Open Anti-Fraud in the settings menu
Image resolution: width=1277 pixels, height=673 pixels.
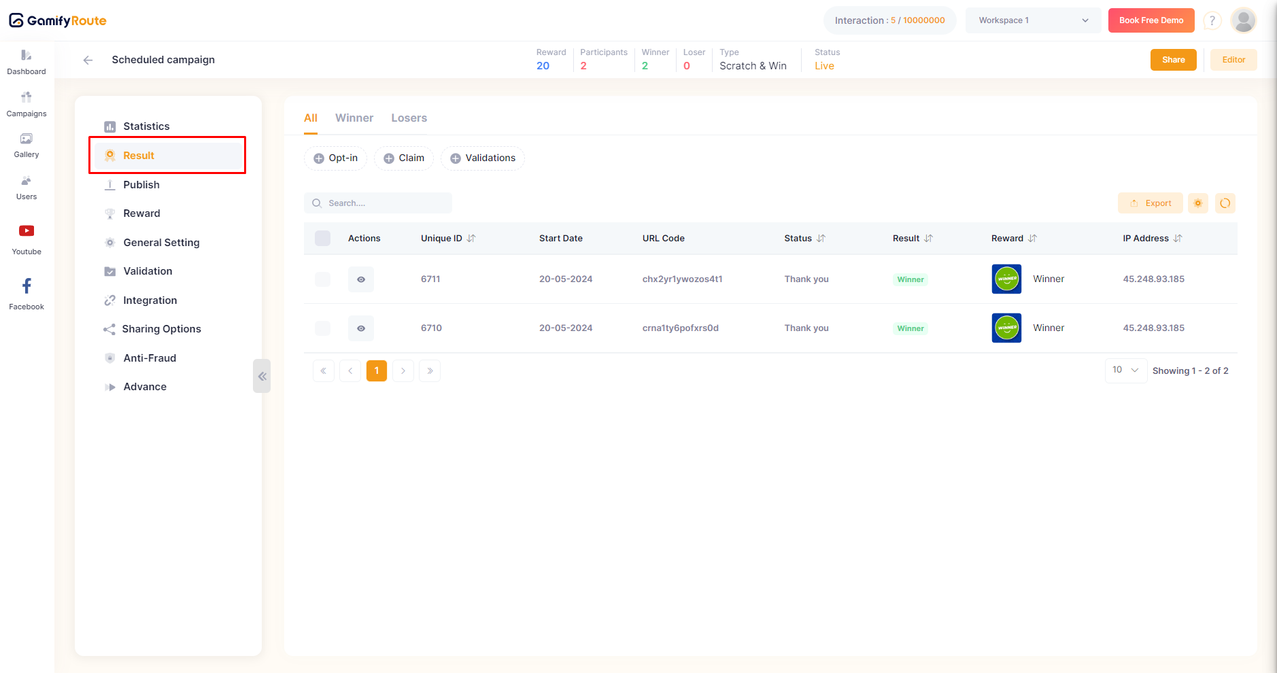[x=150, y=358]
